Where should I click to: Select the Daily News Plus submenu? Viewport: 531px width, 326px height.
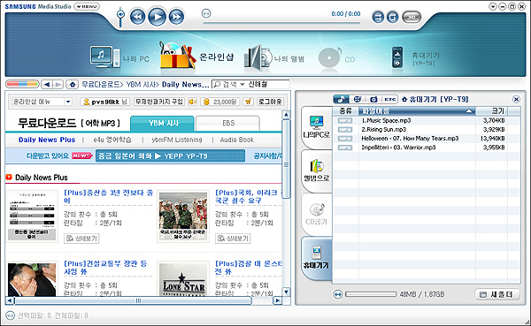point(47,140)
